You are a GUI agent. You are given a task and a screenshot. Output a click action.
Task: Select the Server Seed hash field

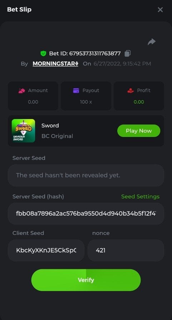(86, 214)
